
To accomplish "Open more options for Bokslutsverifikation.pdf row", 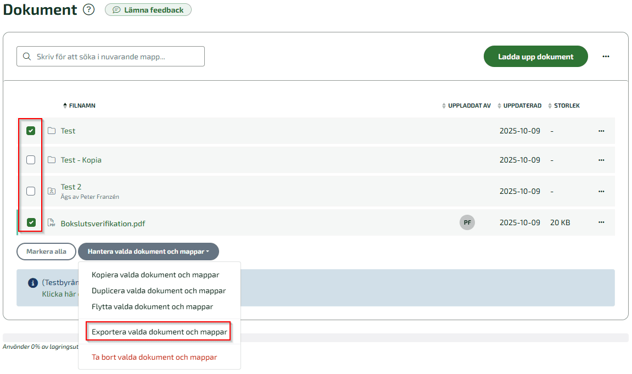I will point(601,222).
